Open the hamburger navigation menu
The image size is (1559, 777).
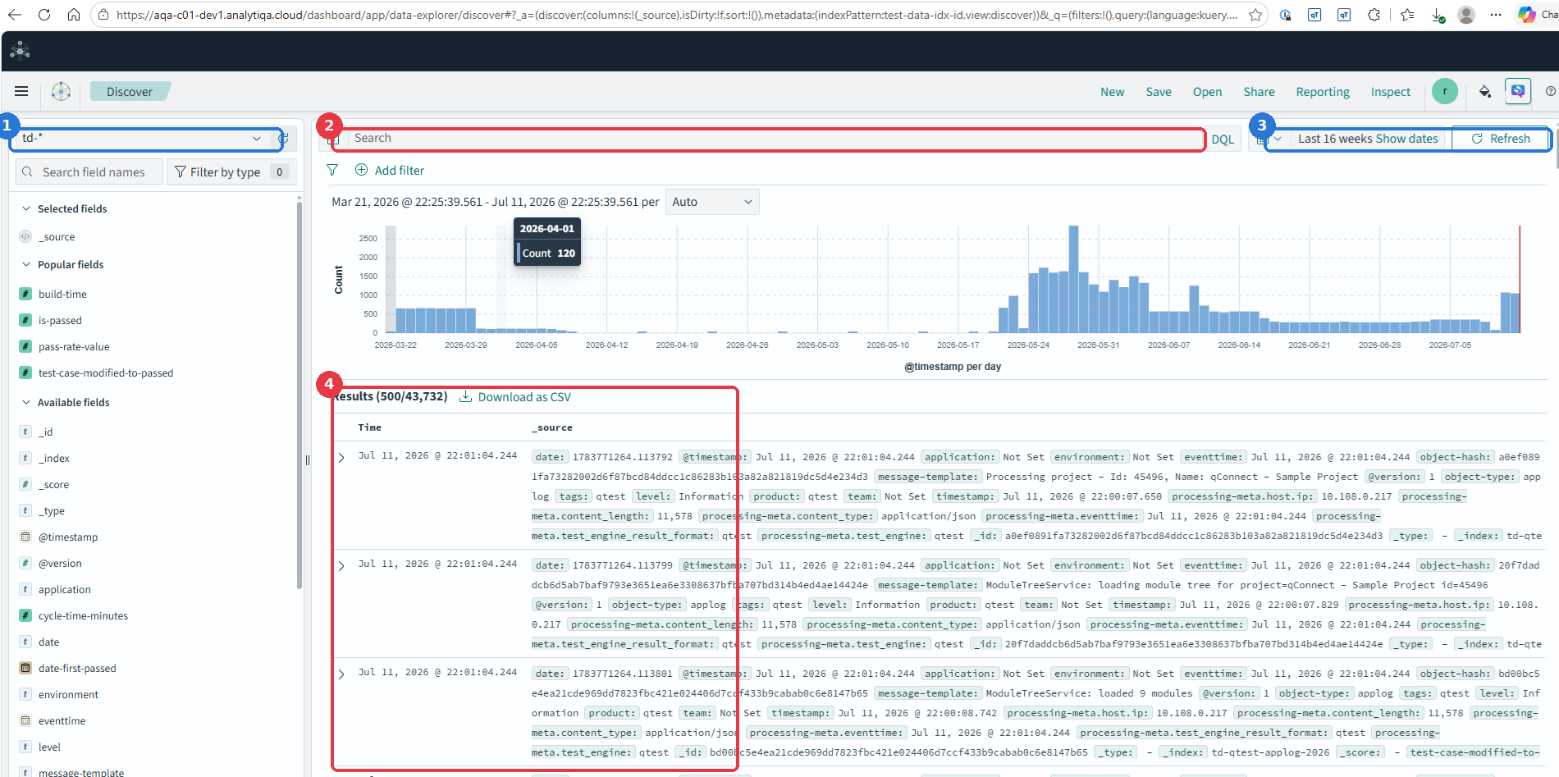click(21, 91)
